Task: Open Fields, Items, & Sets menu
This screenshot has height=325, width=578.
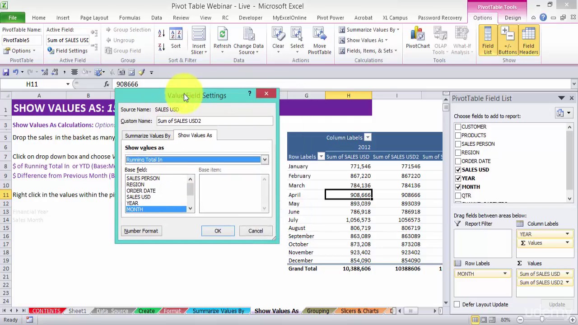Action: pyautogui.click(x=368, y=51)
